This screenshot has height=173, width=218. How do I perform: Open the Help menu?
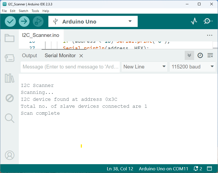tap(46, 11)
